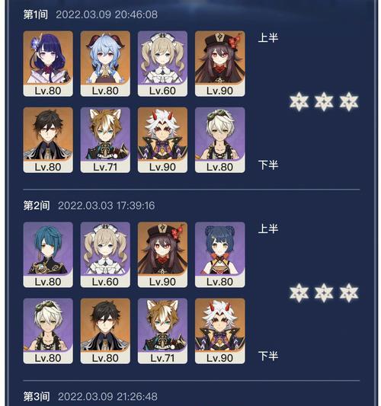Click the 第2间 timestamp 2022.03.03 17:39:16
This screenshot has width=381, height=406.
click(x=107, y=206)
